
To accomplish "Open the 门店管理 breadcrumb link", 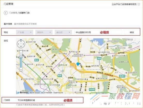I will point(13,13).
